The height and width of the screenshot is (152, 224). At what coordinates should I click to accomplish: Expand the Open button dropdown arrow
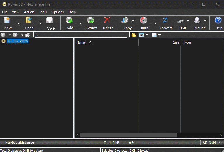pyautogui.click(x=40, y=23)
